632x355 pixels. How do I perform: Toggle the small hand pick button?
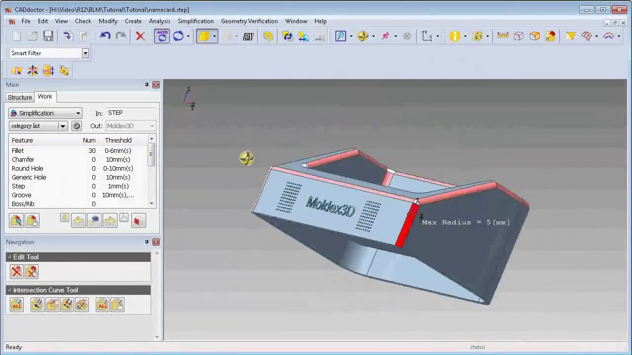[124, 218]
